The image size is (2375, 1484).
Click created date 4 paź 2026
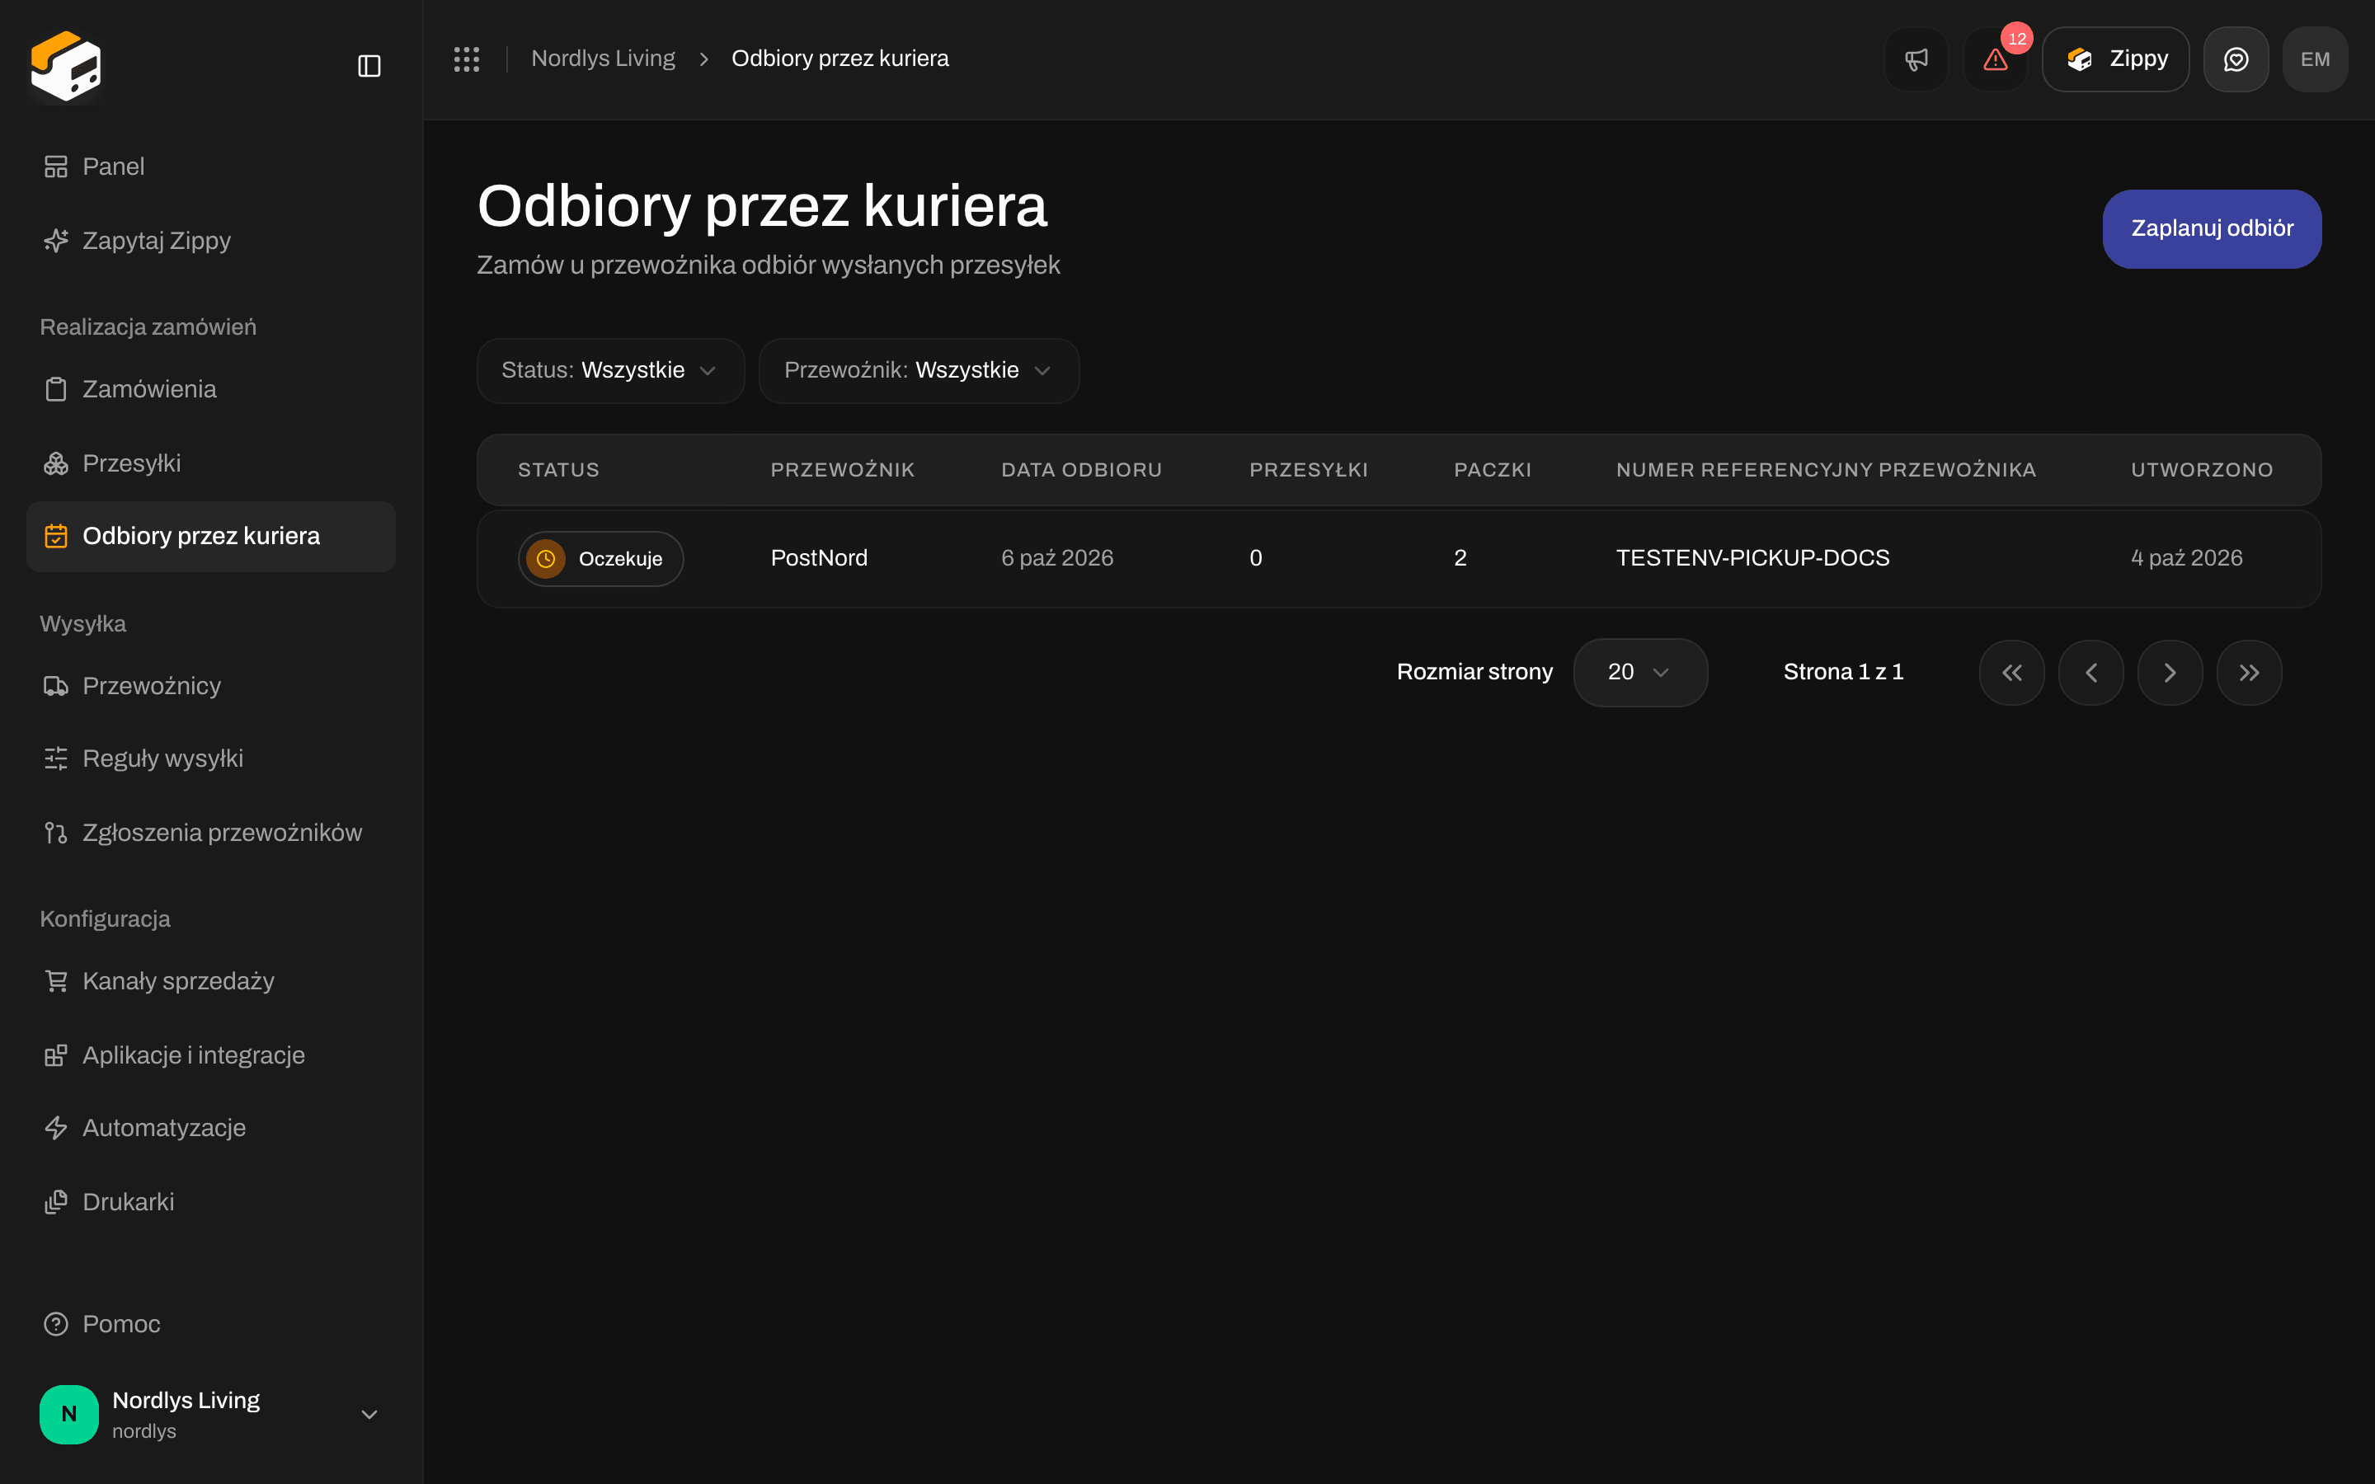click(2187, 557)
